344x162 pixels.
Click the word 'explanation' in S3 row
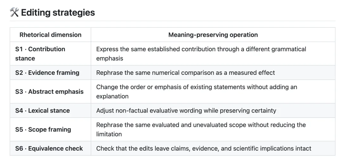click(112, 96)
